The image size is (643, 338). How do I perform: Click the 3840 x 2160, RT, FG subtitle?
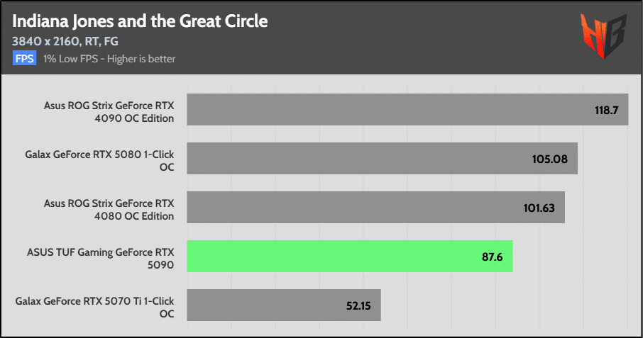pos(65,41)
